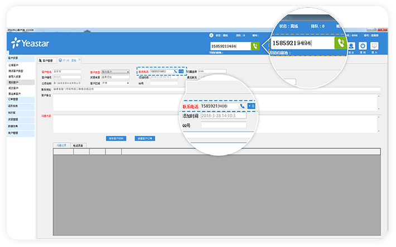Select 意向客户 in the left sidebar

pos(14,82)
